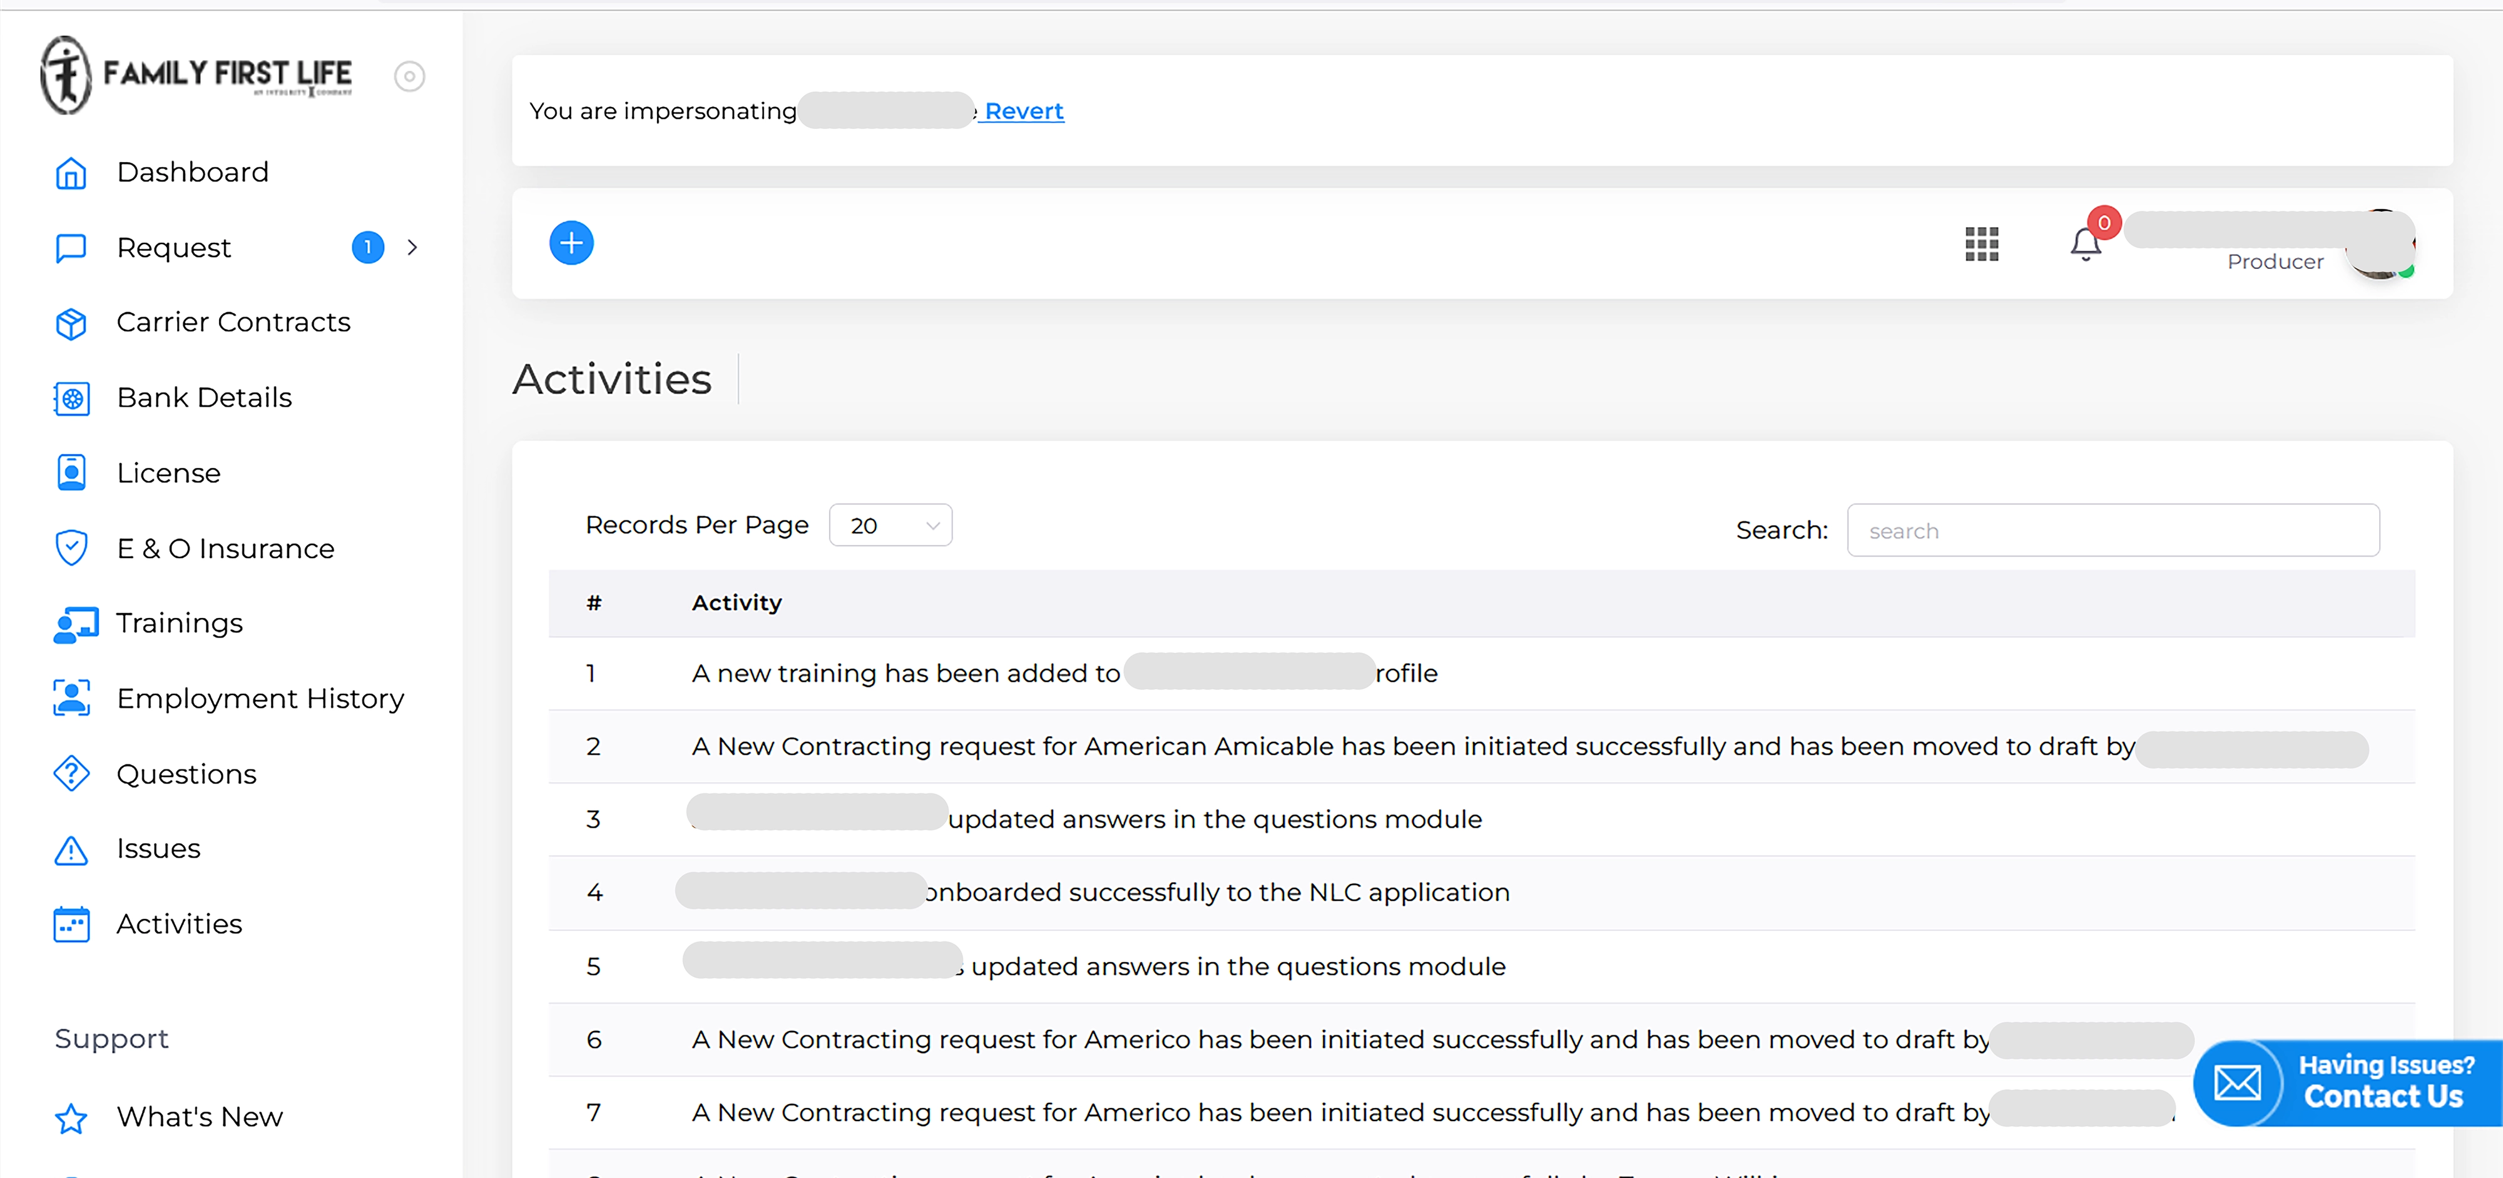Open Employment History in the sidebar
2503x1178 pixels.
click(260, 698)
